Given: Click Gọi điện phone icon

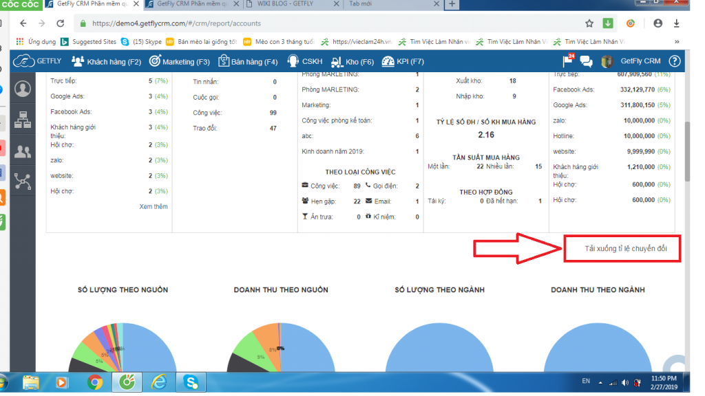Looking at the screenshot, I should point(368,185).
